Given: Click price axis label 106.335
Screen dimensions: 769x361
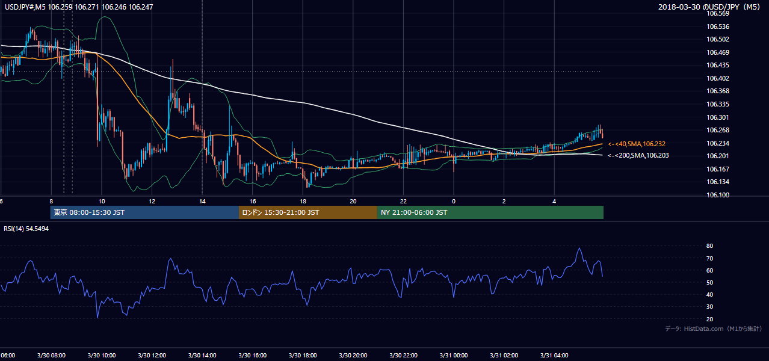Looking at the screenshot, I should tap(718, 104).
